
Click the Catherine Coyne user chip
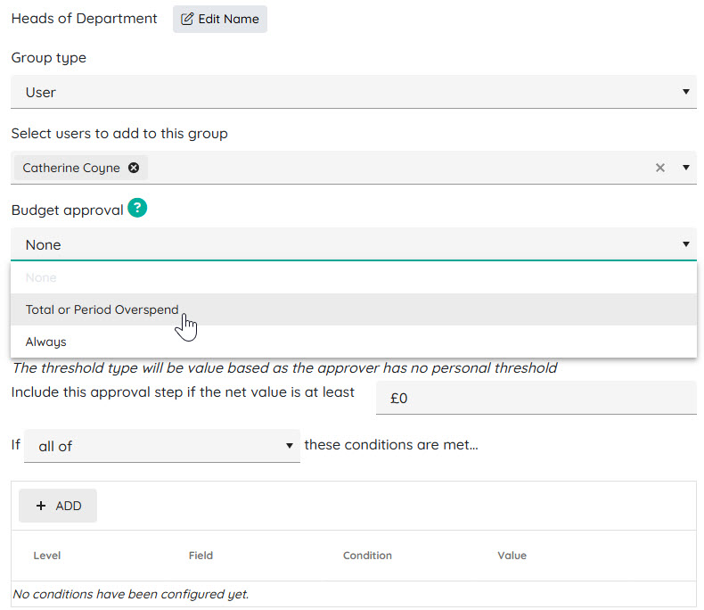coord(81,168)
